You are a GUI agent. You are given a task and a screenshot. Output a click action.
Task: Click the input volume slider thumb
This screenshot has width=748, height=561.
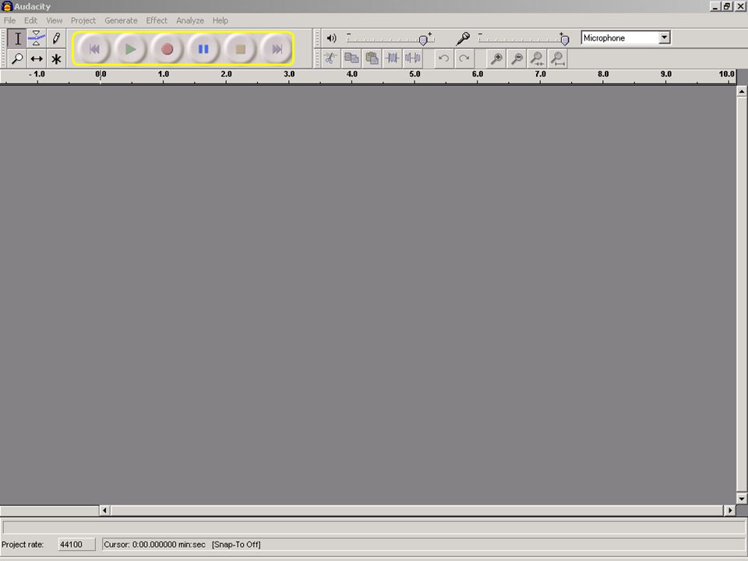565,41
